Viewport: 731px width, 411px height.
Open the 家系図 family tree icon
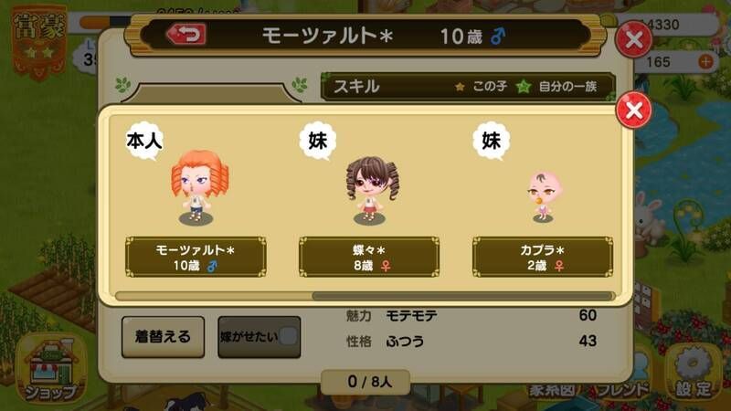point(551,391)
